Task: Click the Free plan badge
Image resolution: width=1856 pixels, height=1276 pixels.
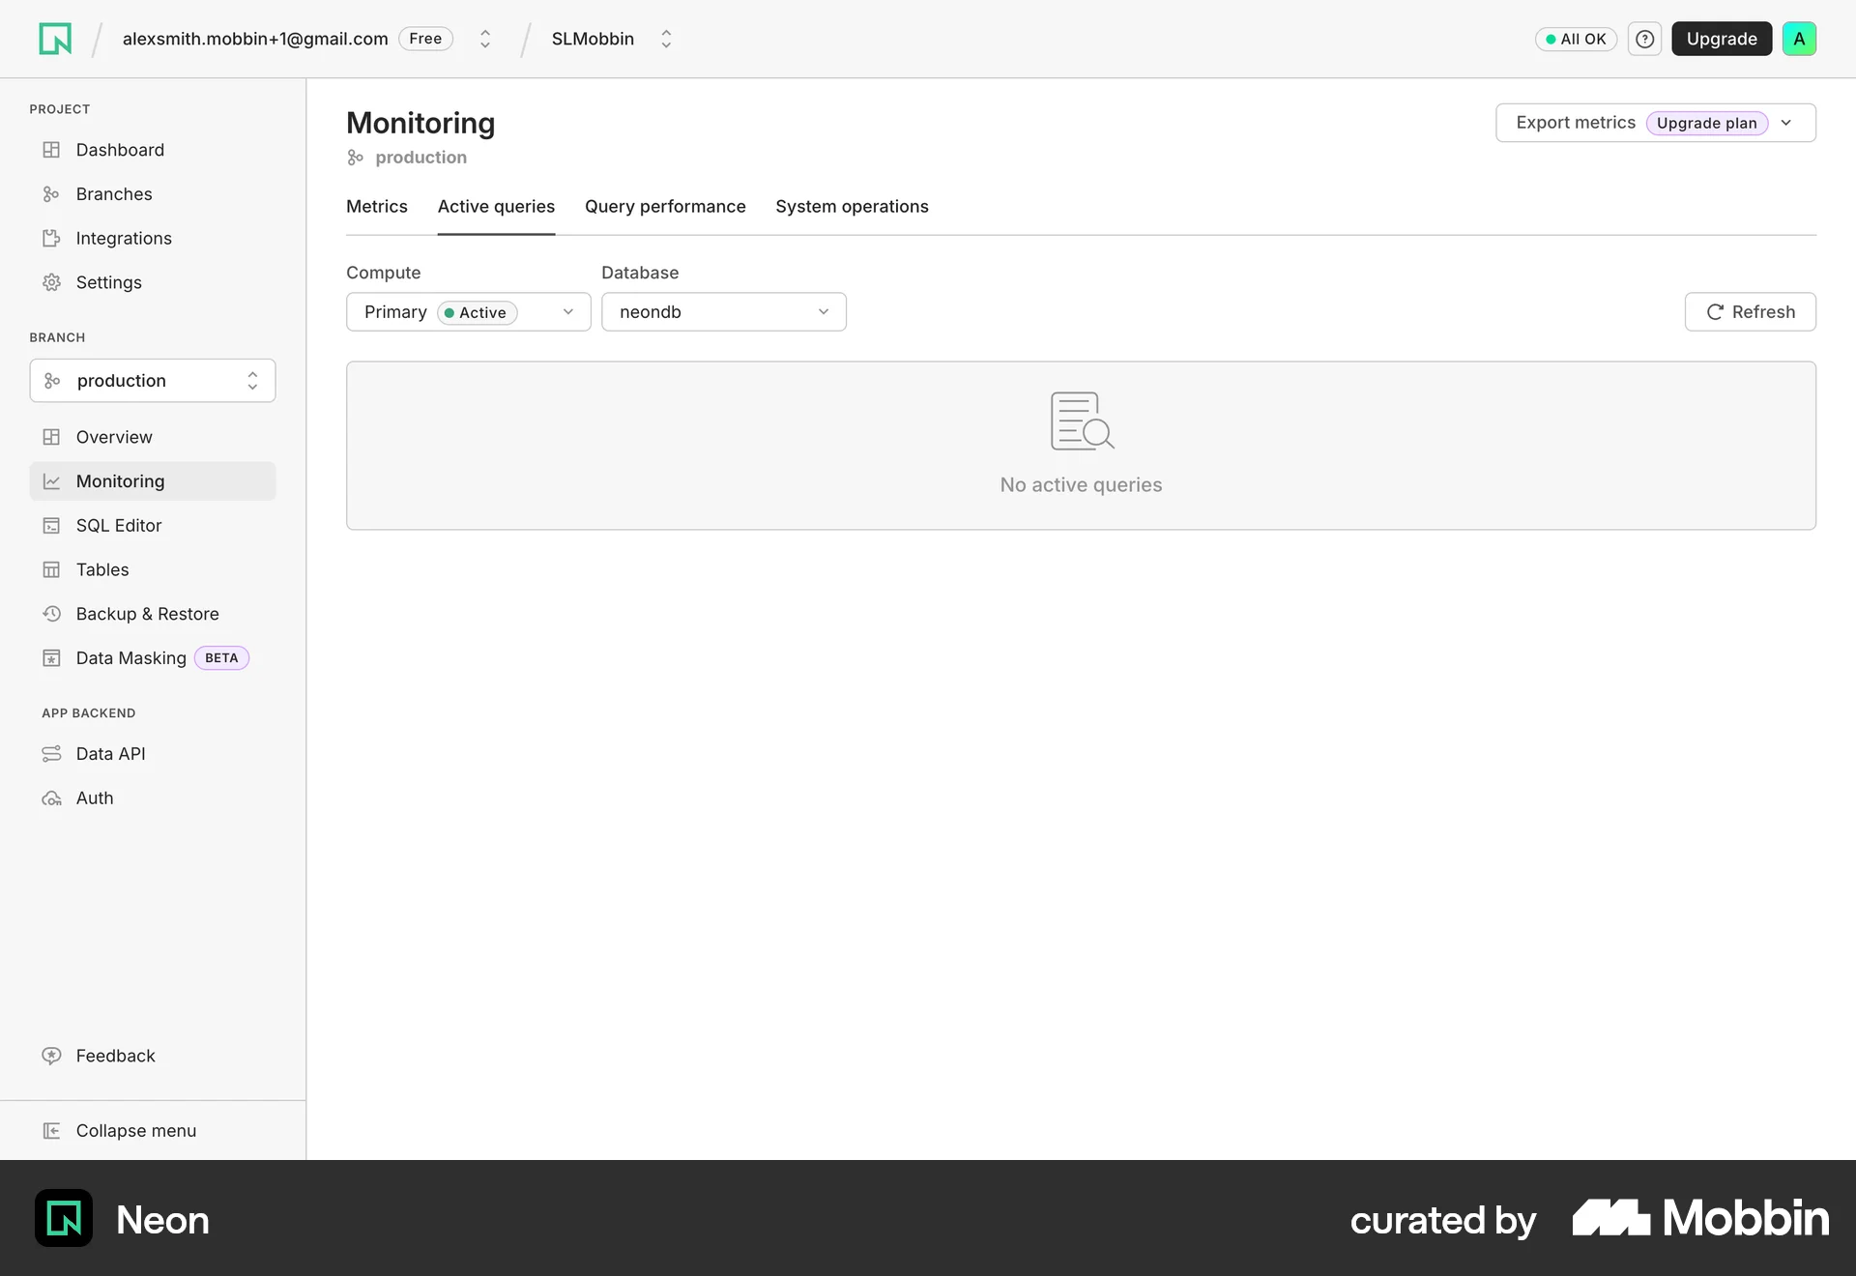Action: click(425, 39)
